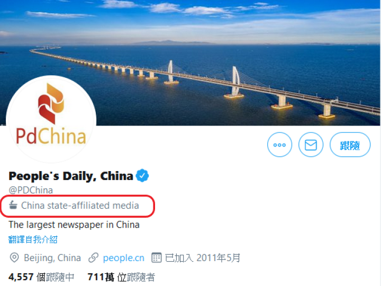Click the calendar joined-date icon

(x=156, y=257)
